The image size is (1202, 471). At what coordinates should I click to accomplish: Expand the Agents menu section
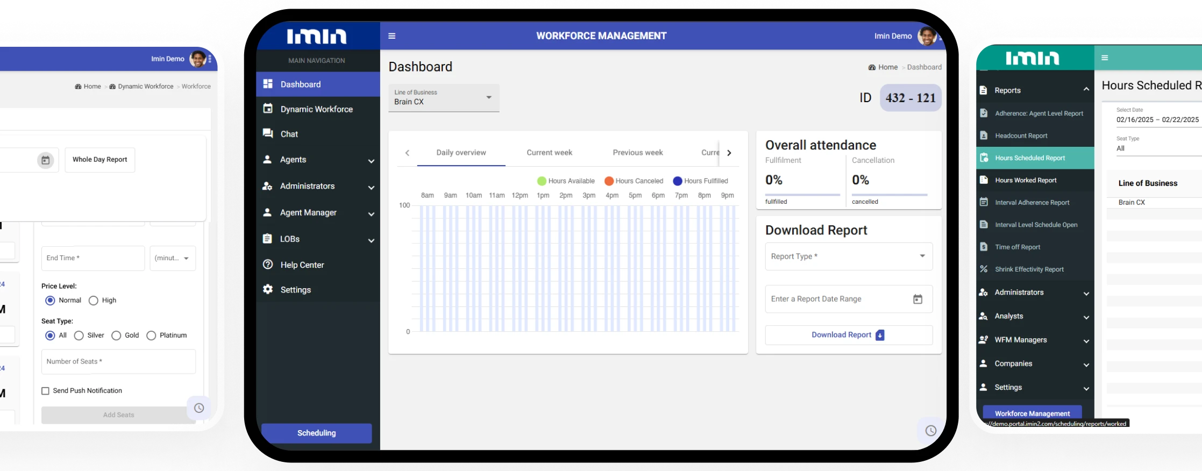pyautogui.click(x=318, y=160)
